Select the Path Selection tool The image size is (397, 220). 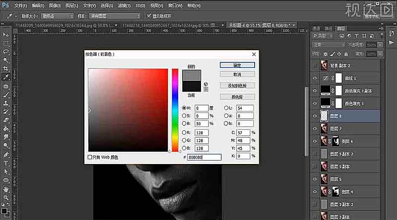coord(6,172)
